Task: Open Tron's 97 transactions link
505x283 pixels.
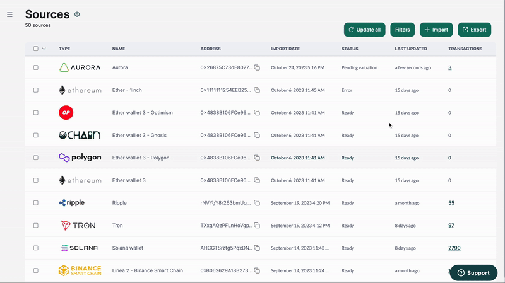Action: 451,225
